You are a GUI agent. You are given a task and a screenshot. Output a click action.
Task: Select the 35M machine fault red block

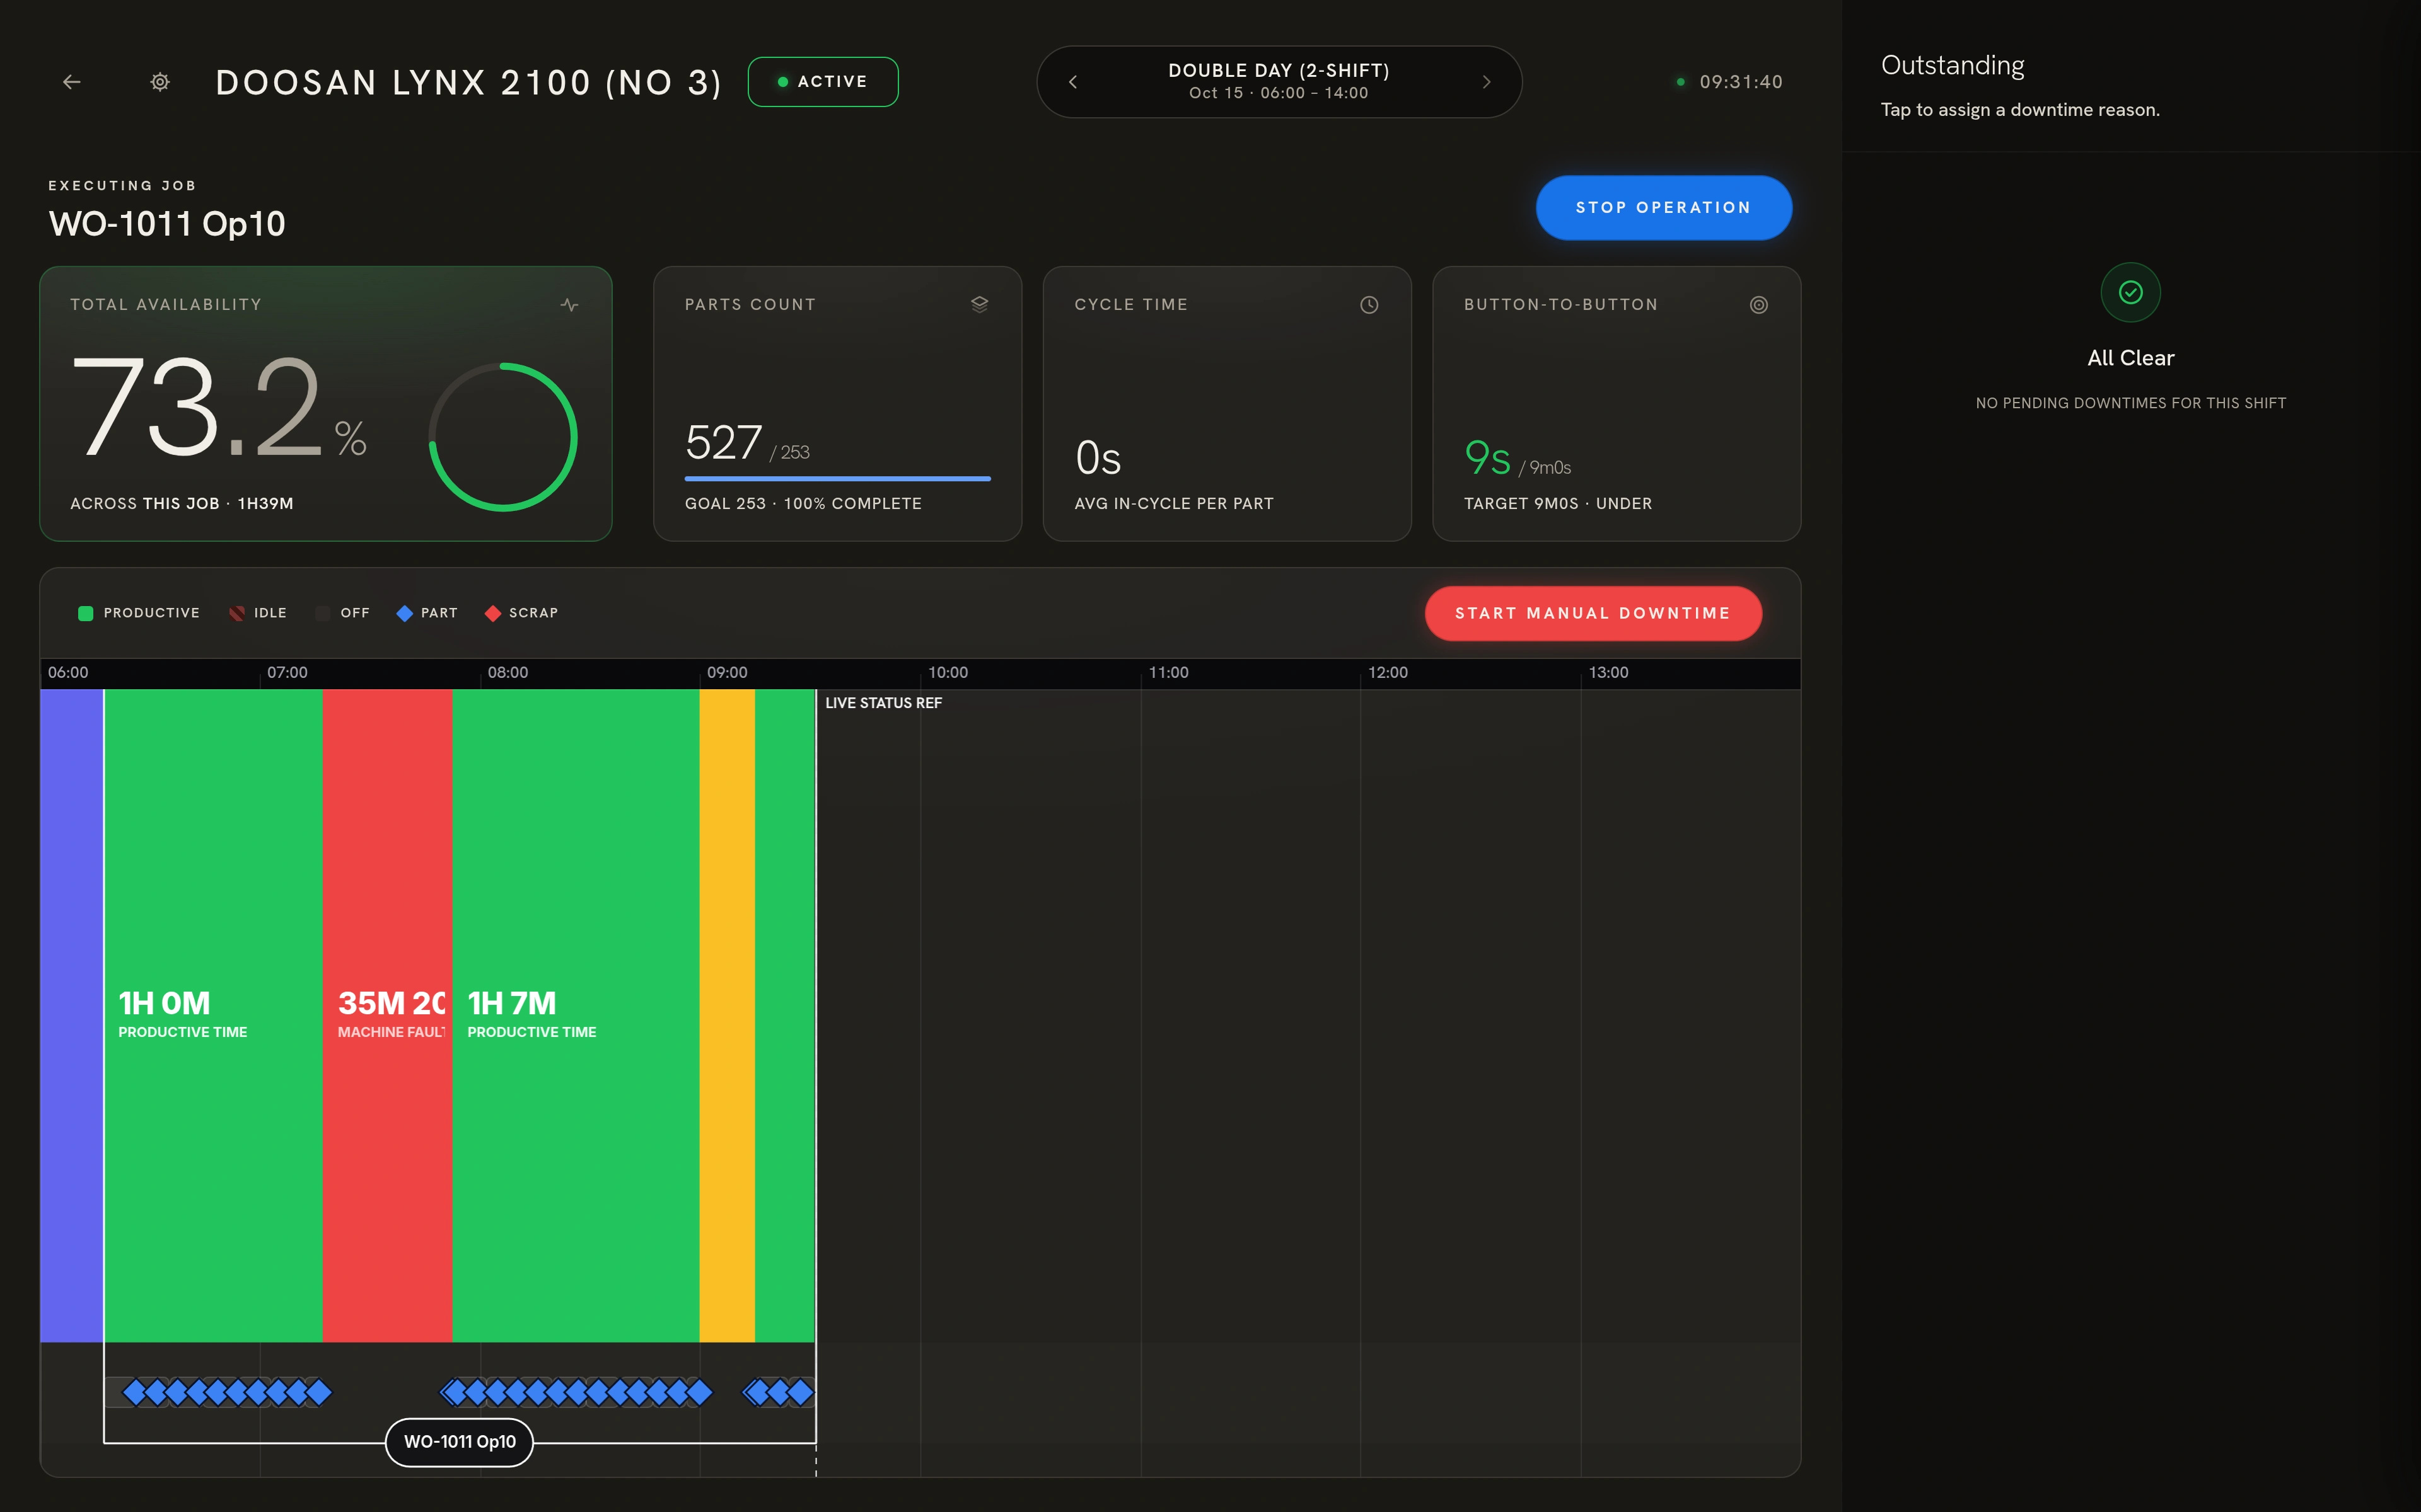[387, 1015]
